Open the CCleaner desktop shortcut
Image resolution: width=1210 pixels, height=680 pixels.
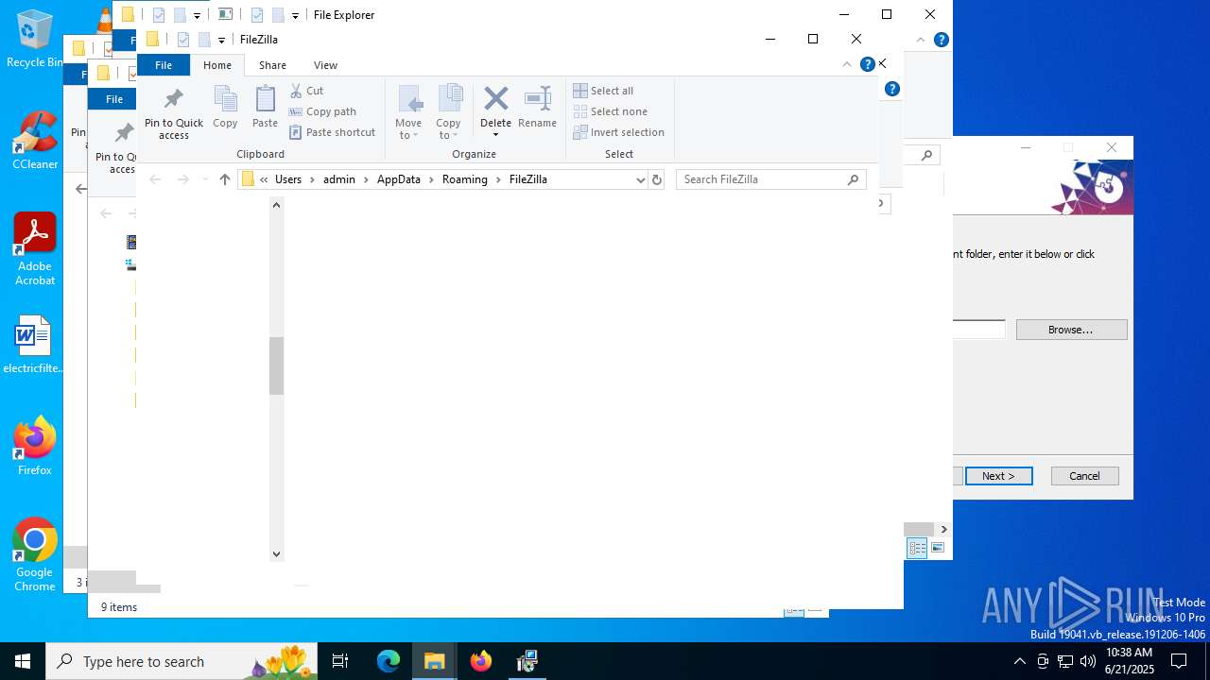pos(35,141)
